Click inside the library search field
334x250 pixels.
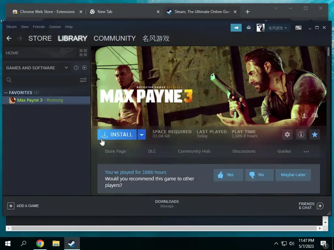tap(45, 80)
